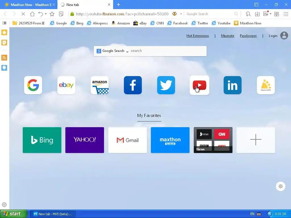Stop page loading with X button
The image size is (291, 218).
point(23,14)
